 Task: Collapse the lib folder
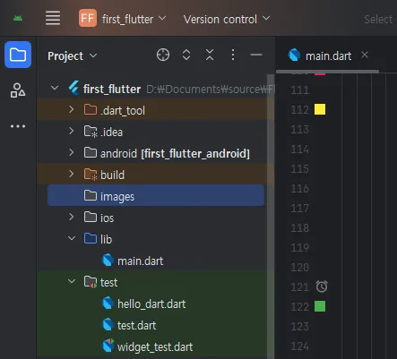point(72,238)
